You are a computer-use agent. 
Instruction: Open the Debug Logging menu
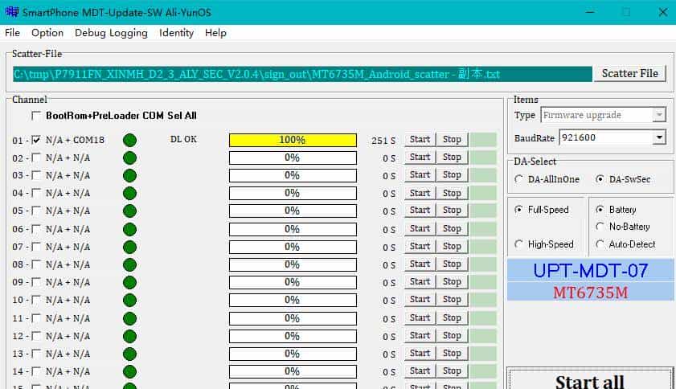[111, 33]
